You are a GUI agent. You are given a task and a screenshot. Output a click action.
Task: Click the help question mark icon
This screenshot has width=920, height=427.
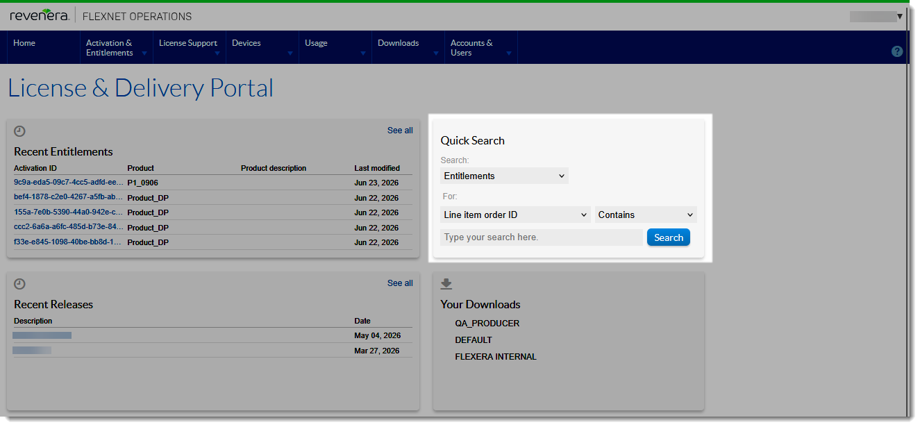(897, 51)
